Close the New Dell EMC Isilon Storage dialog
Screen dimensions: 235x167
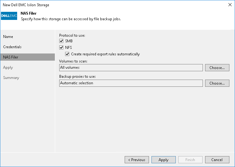coord(229,5)
